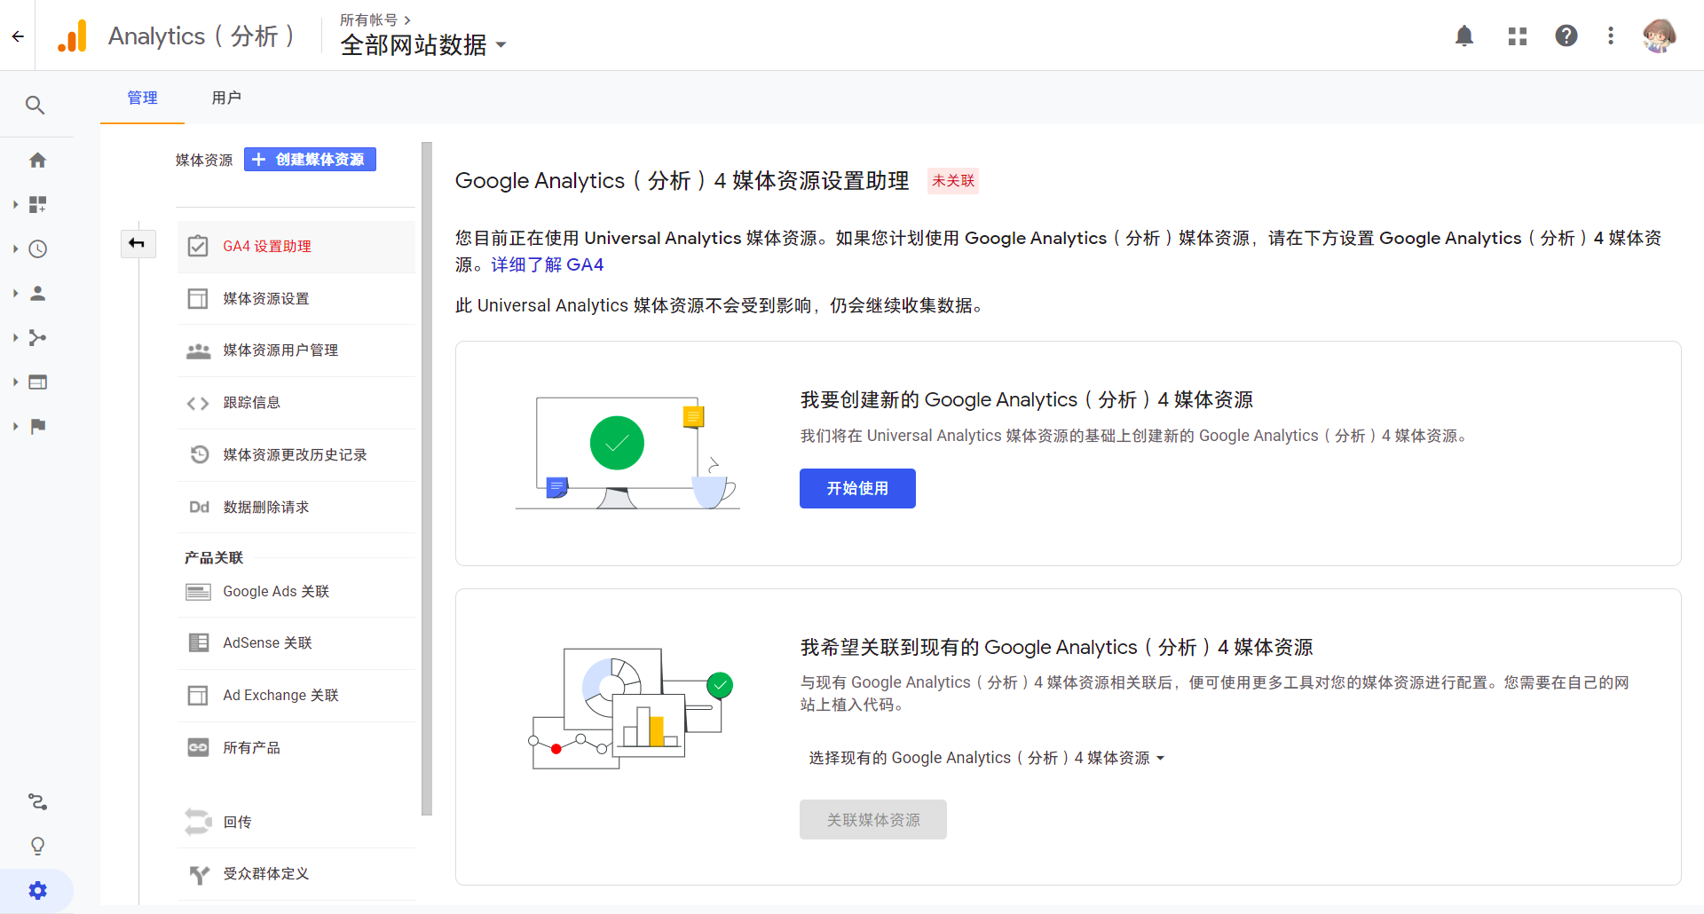1704x914 pixels.
Task: Open 选择现有的 Google Analytics 4 媒体资源 dropdown
Action: (986, 758)
